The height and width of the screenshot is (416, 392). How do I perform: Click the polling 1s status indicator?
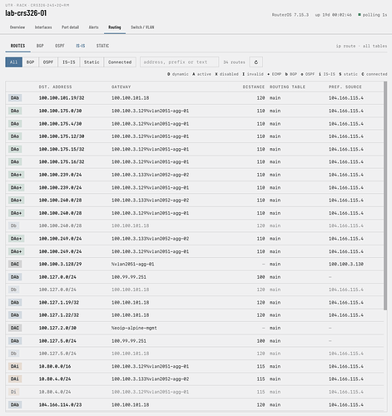(372, 15)
